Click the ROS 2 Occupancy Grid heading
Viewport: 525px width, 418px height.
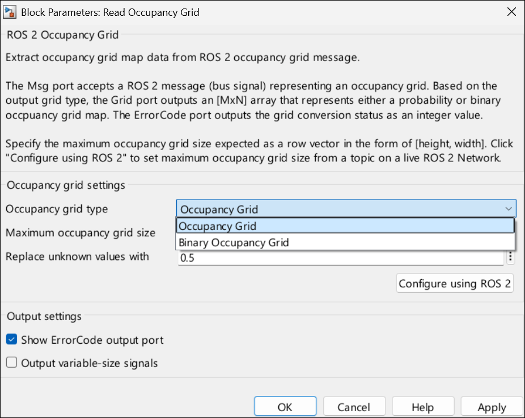(x=61, y=35)
